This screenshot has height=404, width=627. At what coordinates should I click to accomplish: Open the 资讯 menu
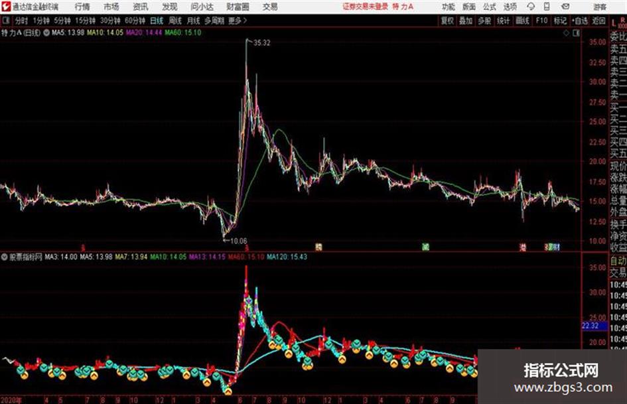click(x=141, y=7)
